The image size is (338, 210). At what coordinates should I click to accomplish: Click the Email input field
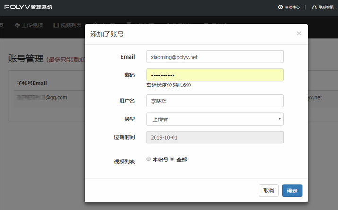pyautogui.click(x=215, y=57)
